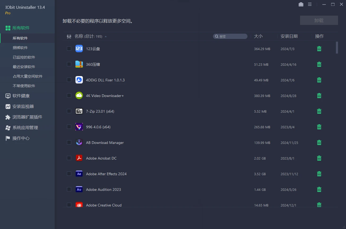This screenshot has width=346, height=229.
Task: Click the 4DDiG DLL Fixer app icon
Action: point(79,80)
